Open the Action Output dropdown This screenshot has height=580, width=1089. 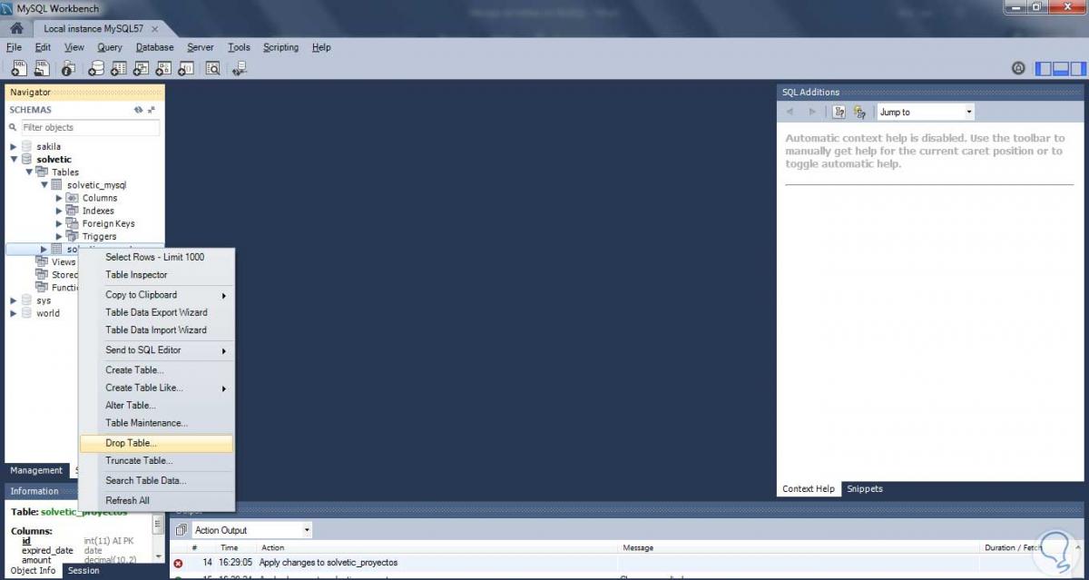point(252,530)
